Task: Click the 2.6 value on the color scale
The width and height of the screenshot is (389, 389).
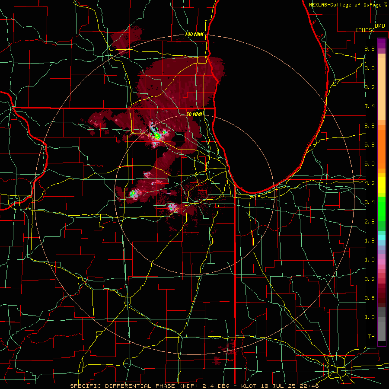Action: coord(370,222)
